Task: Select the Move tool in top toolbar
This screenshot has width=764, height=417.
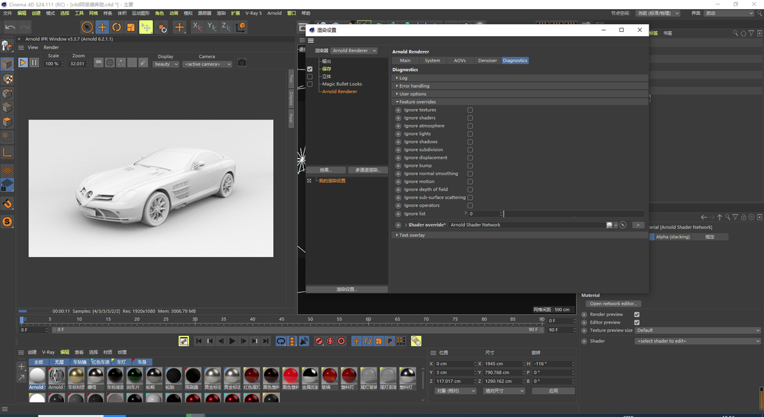Action: pyautogui.click(x=101, y=27)
